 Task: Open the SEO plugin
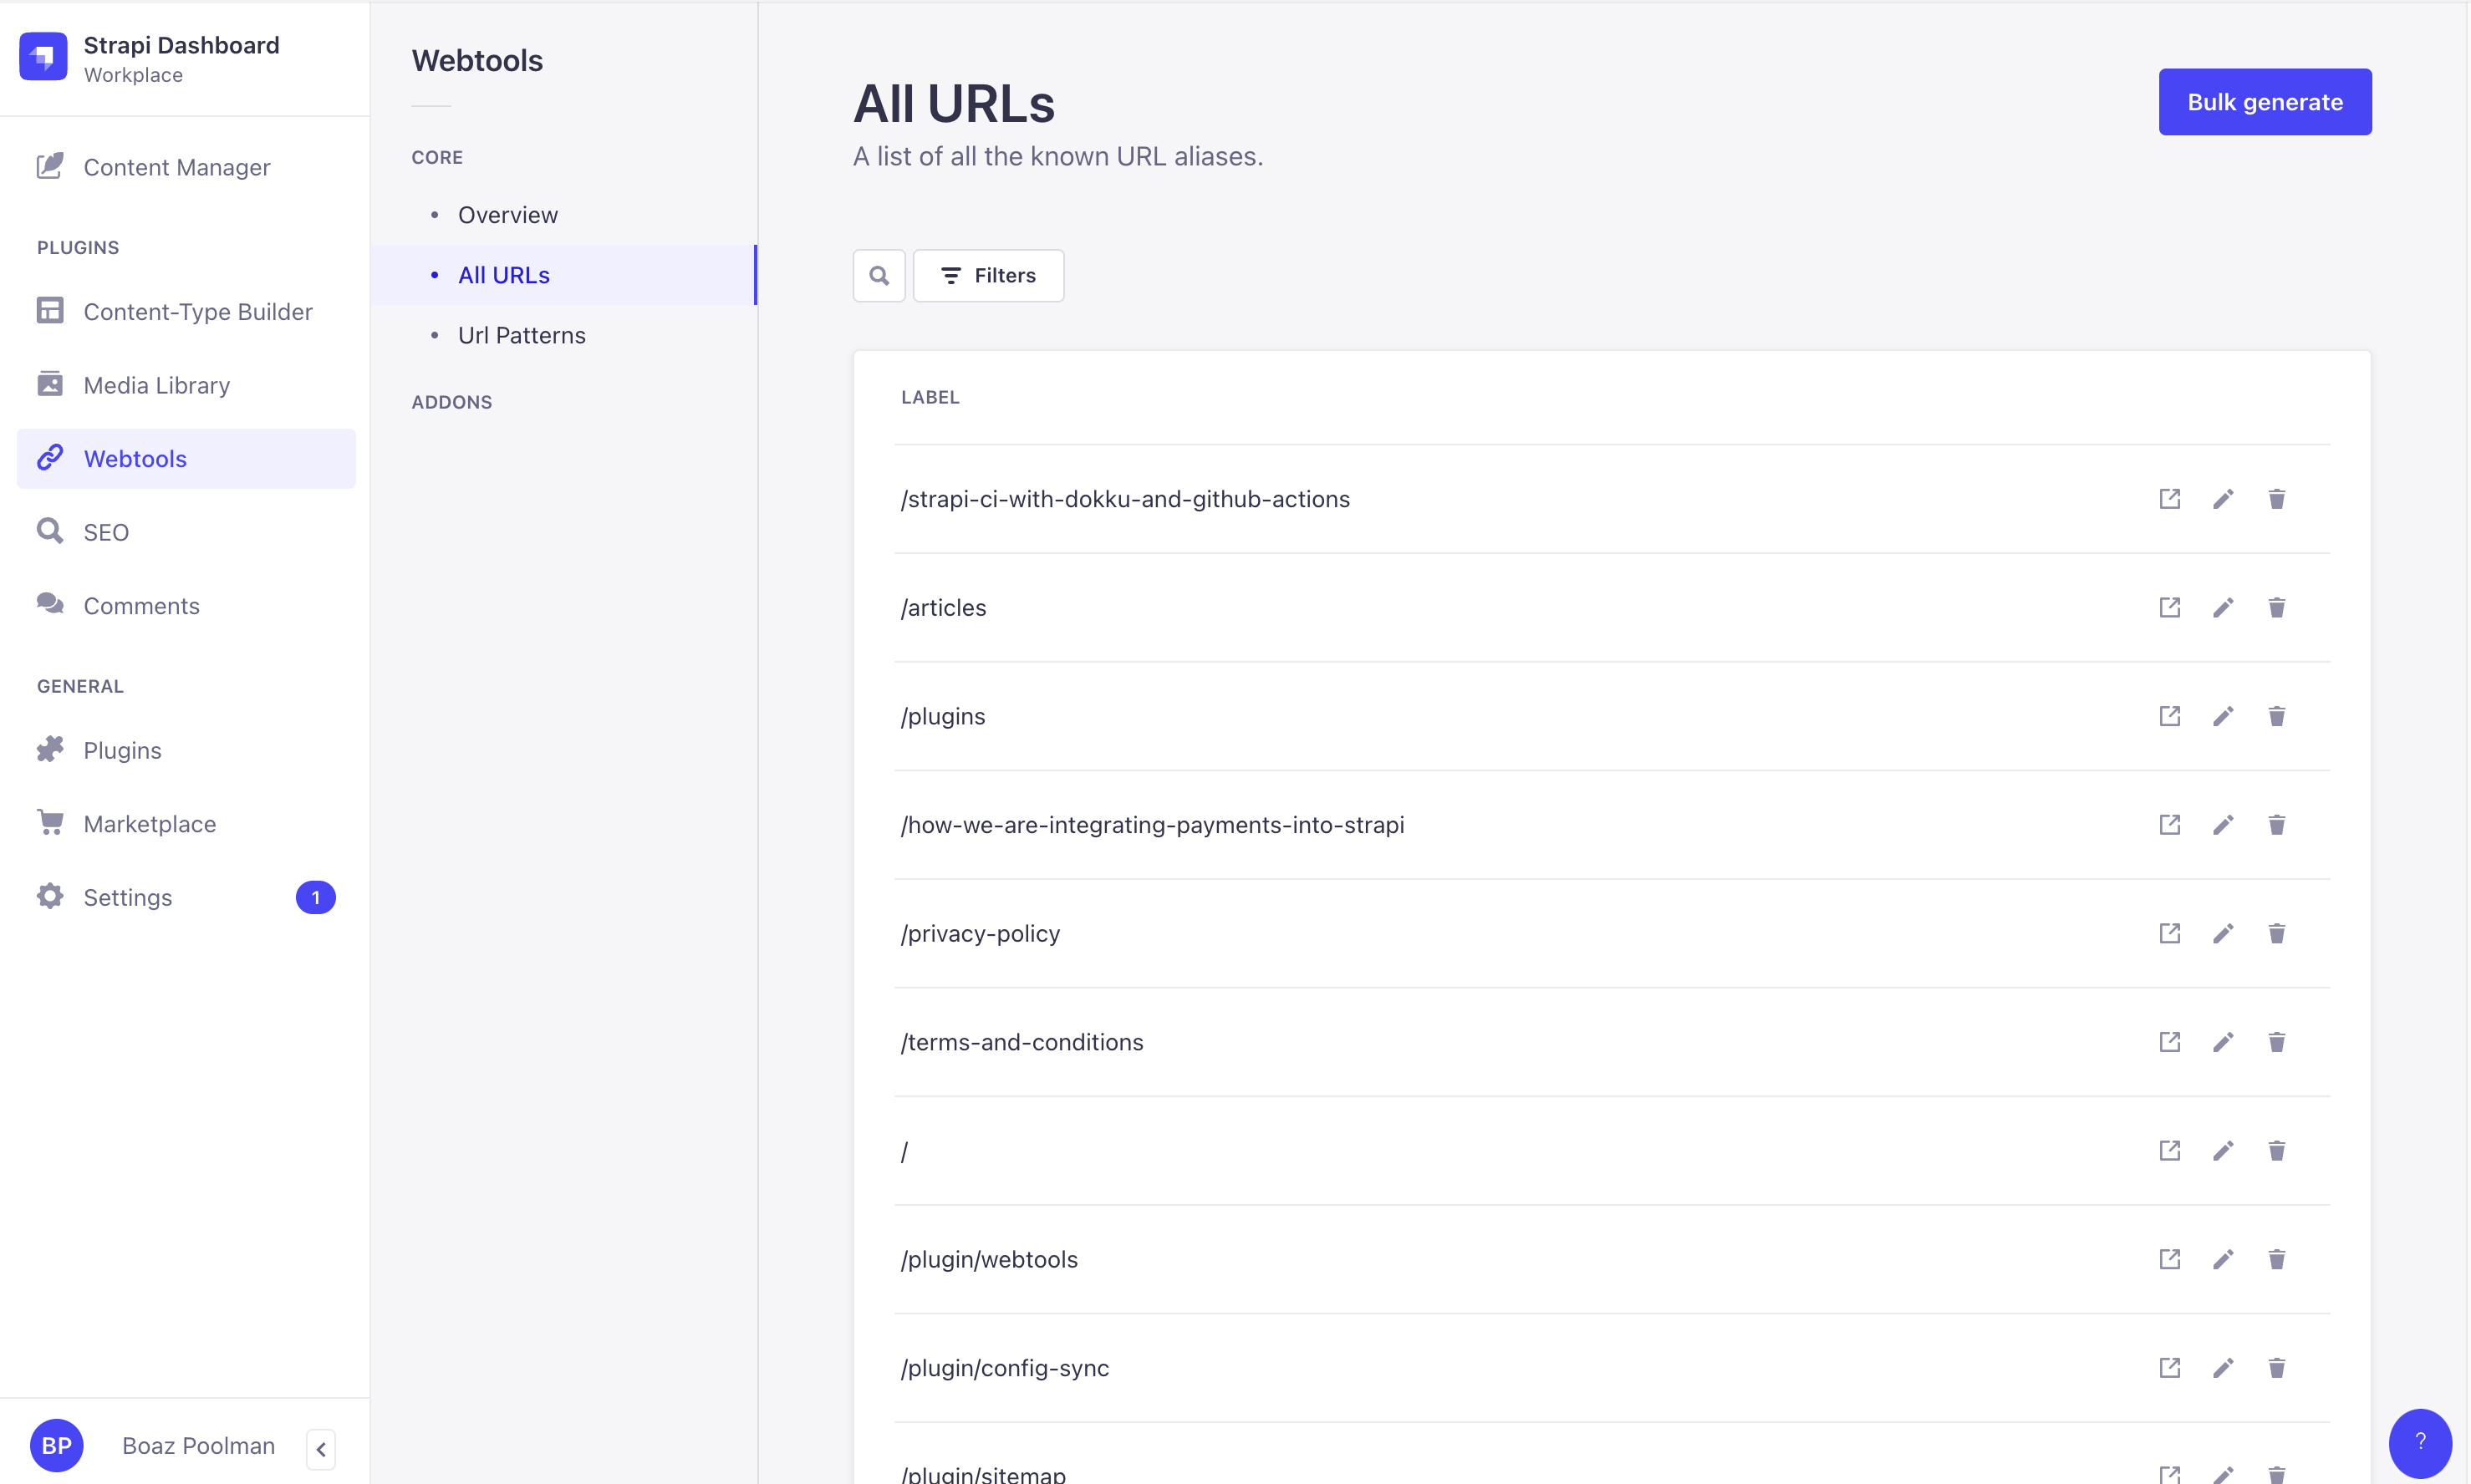tap(186, 532)
